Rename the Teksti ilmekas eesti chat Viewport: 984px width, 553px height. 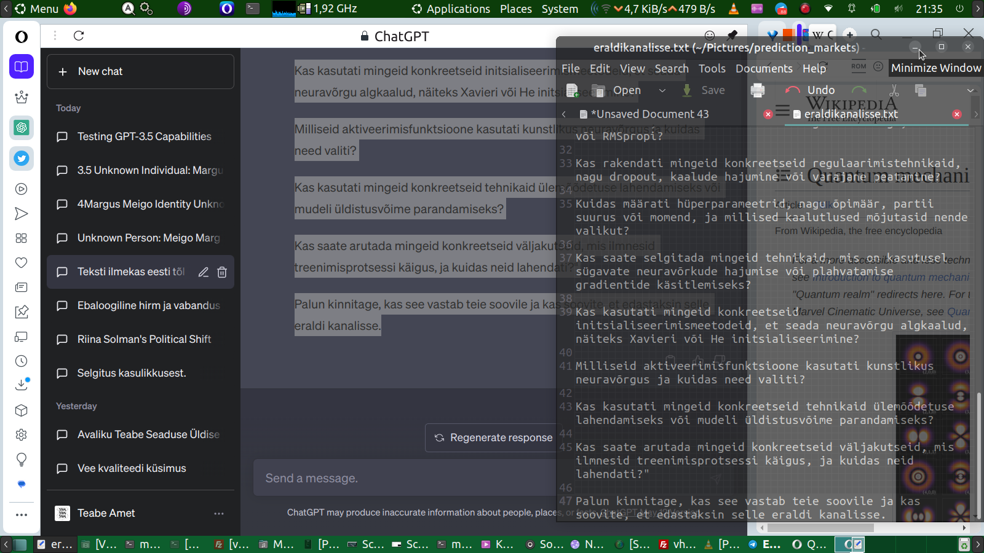pyautogui.click(x=203, y=272)
